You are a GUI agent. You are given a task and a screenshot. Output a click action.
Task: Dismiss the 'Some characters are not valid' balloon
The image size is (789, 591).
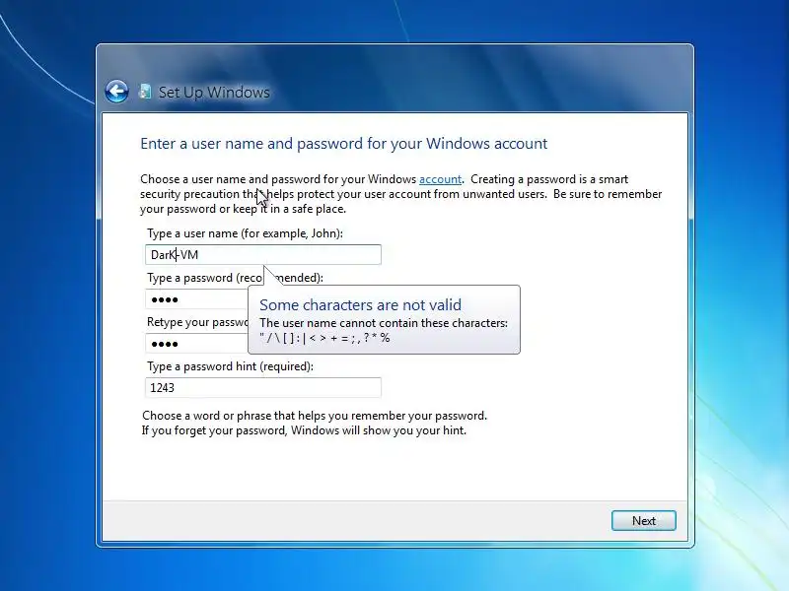pyautogui.click(x=384, y=319)
